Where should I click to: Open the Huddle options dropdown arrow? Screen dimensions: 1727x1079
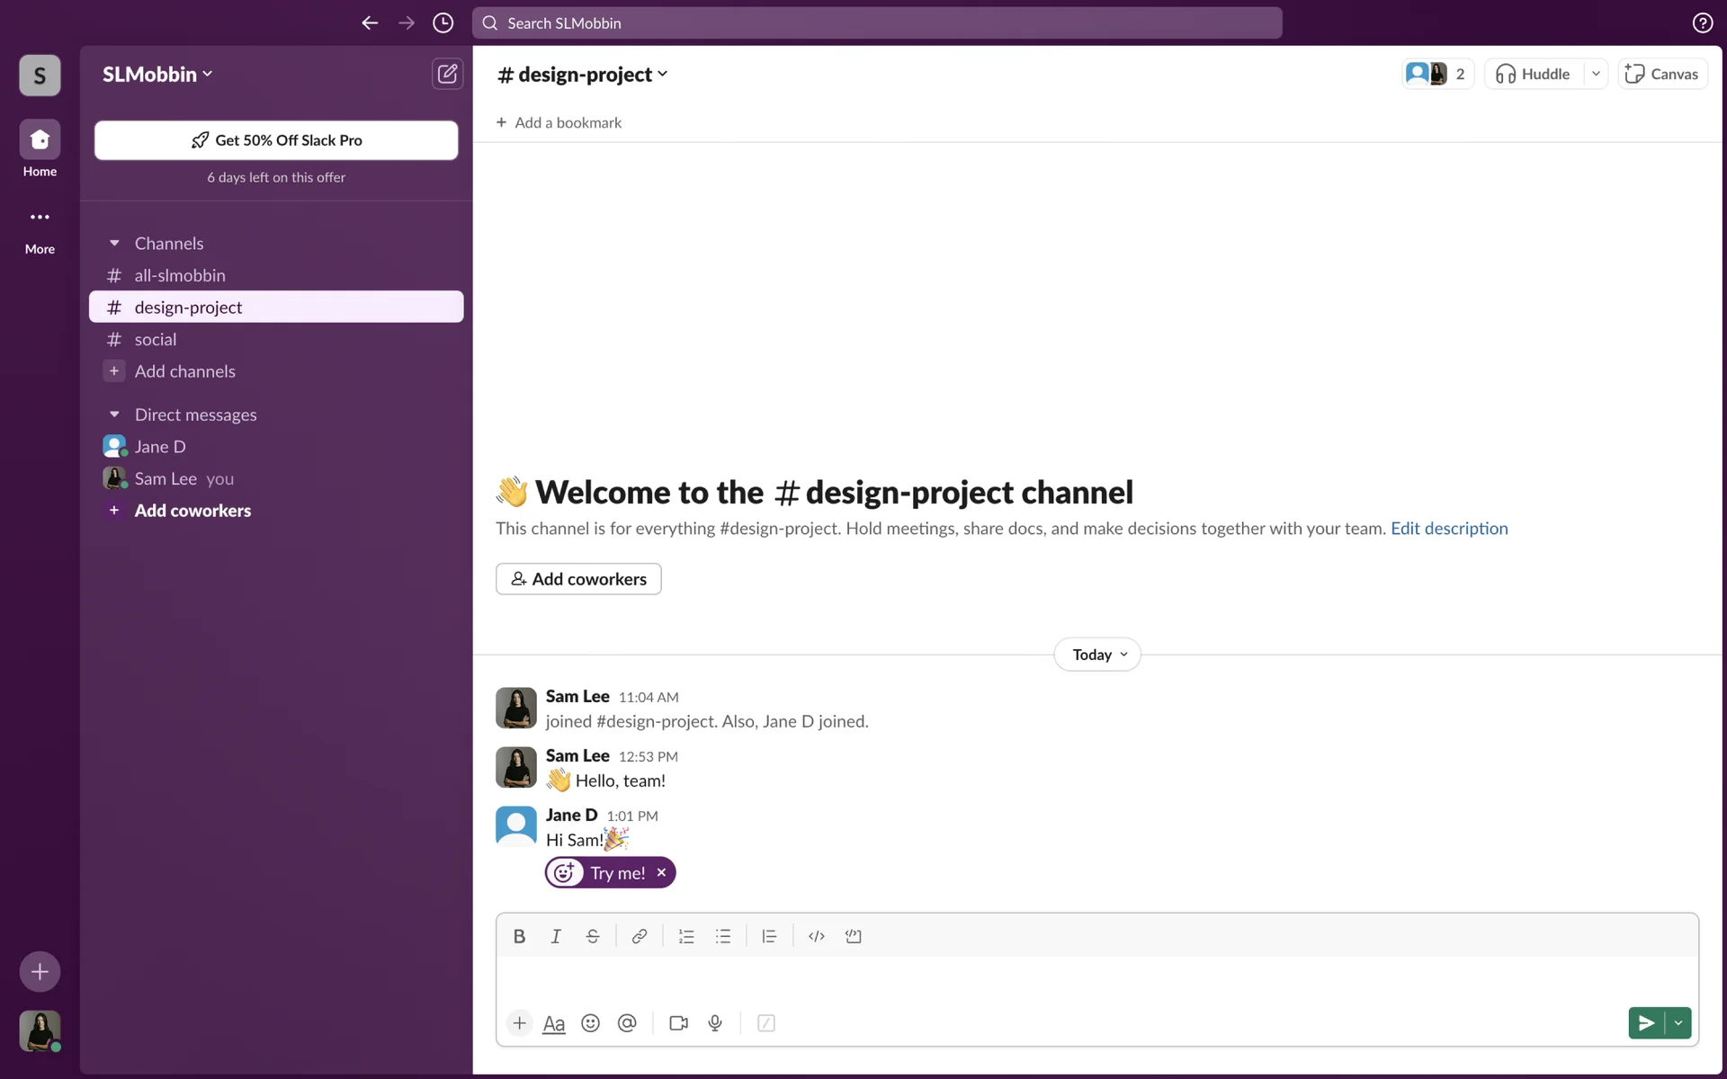coord(1596,75)
